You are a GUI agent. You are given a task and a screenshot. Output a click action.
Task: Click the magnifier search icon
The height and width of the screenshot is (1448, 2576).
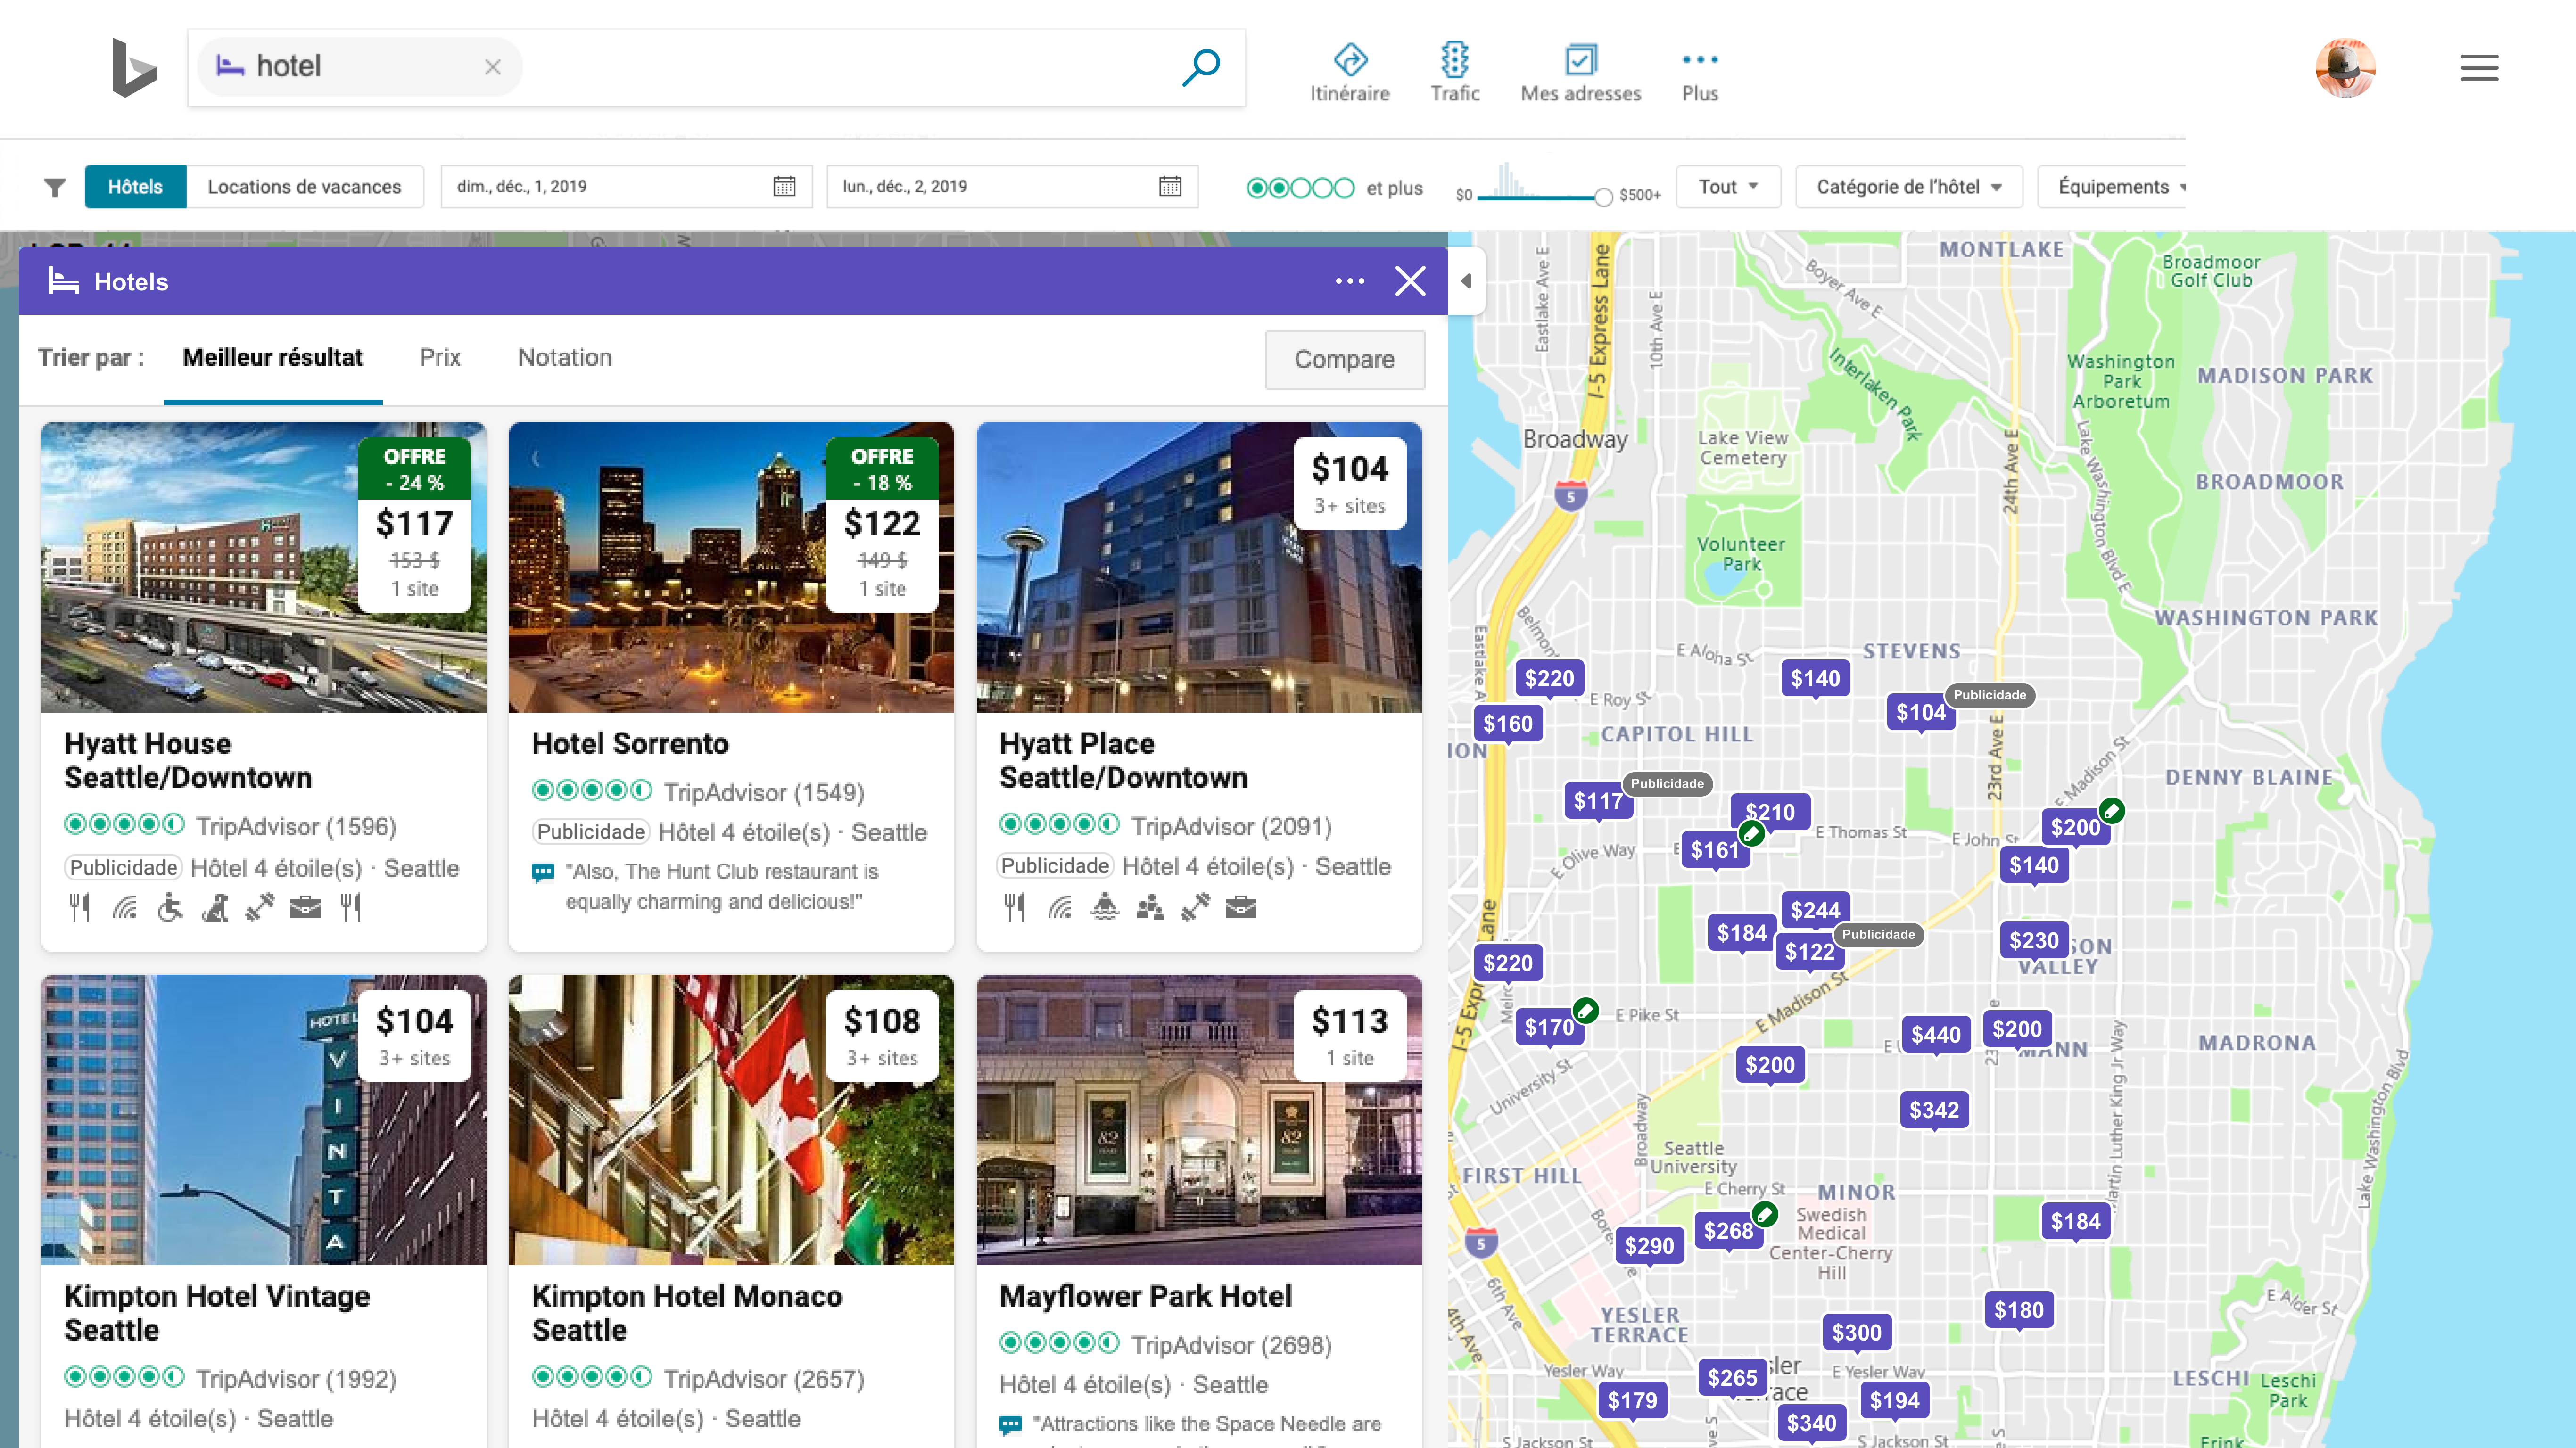[1200, 67]
